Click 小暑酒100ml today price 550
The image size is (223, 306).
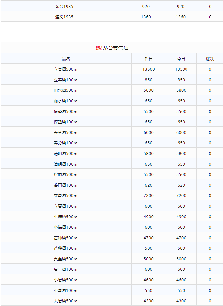pyautogui.click(x=181, y=291)
